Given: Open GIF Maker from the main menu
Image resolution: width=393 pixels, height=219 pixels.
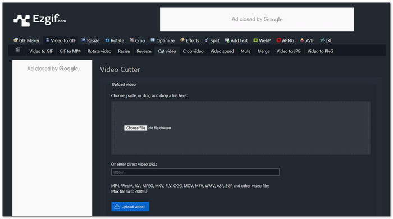Looking at the screenshot, I should click(26, 40).
